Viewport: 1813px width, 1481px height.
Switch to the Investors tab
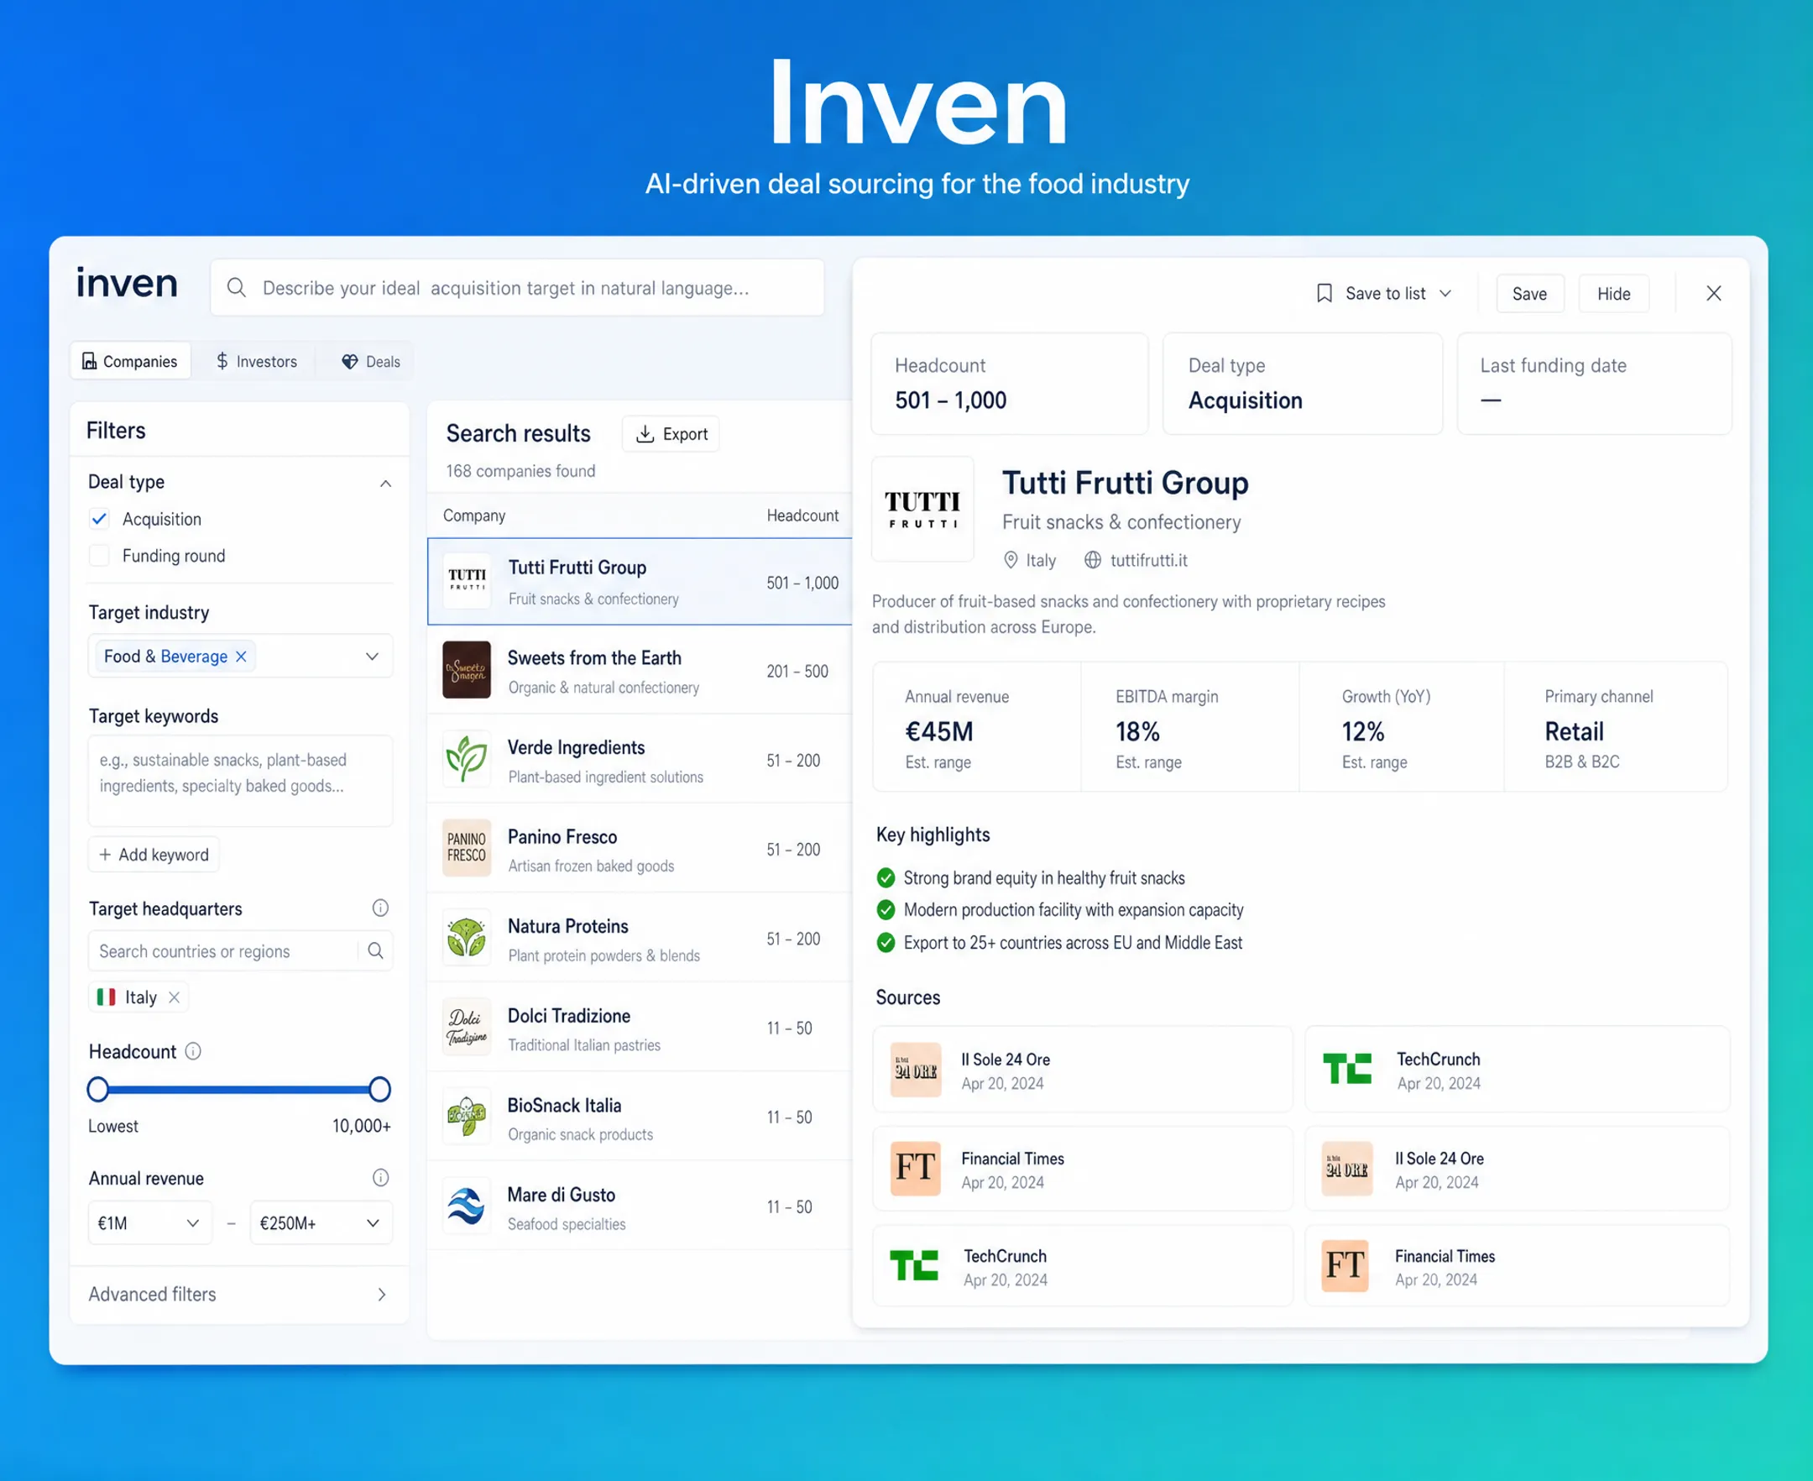[x=256, y=361]
